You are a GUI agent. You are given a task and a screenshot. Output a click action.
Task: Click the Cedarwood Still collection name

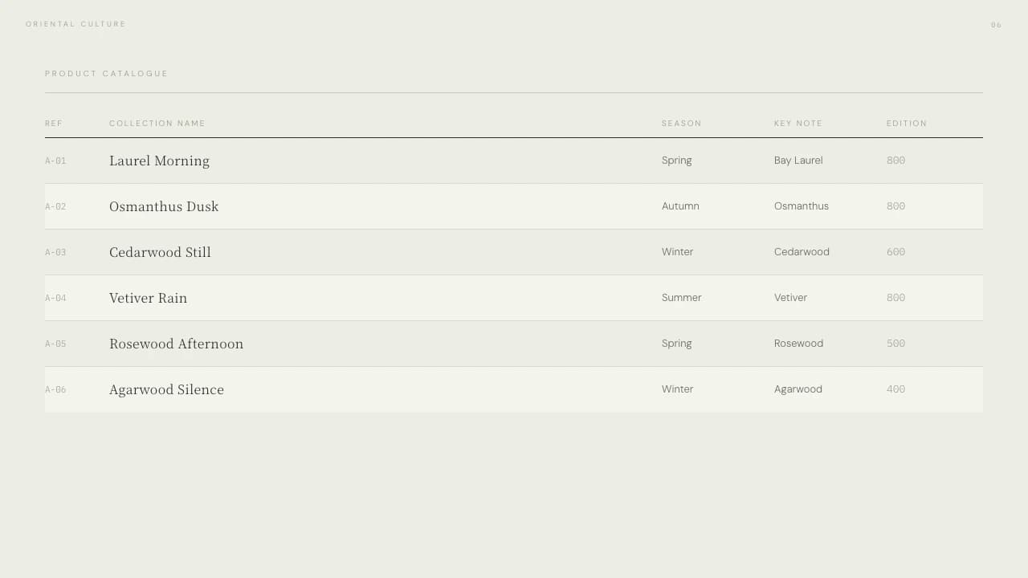coord(160,252)
